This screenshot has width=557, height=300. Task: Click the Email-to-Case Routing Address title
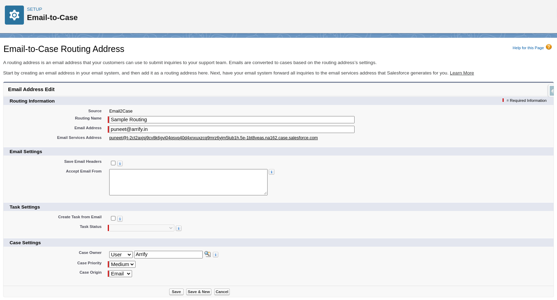64,49
